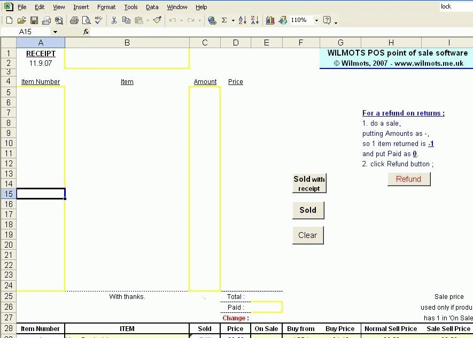Click the 110% zoom box
473x338 pixels.
301,20
